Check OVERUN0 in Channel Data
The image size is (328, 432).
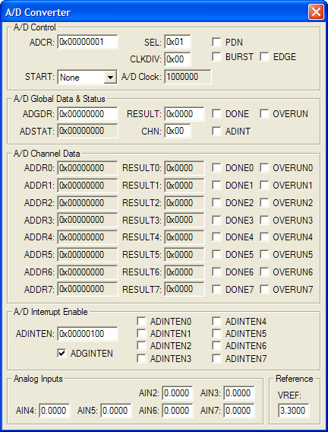pos(264,167)
